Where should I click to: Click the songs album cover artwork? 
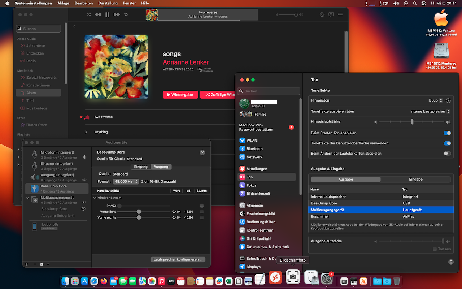[116, 67]
